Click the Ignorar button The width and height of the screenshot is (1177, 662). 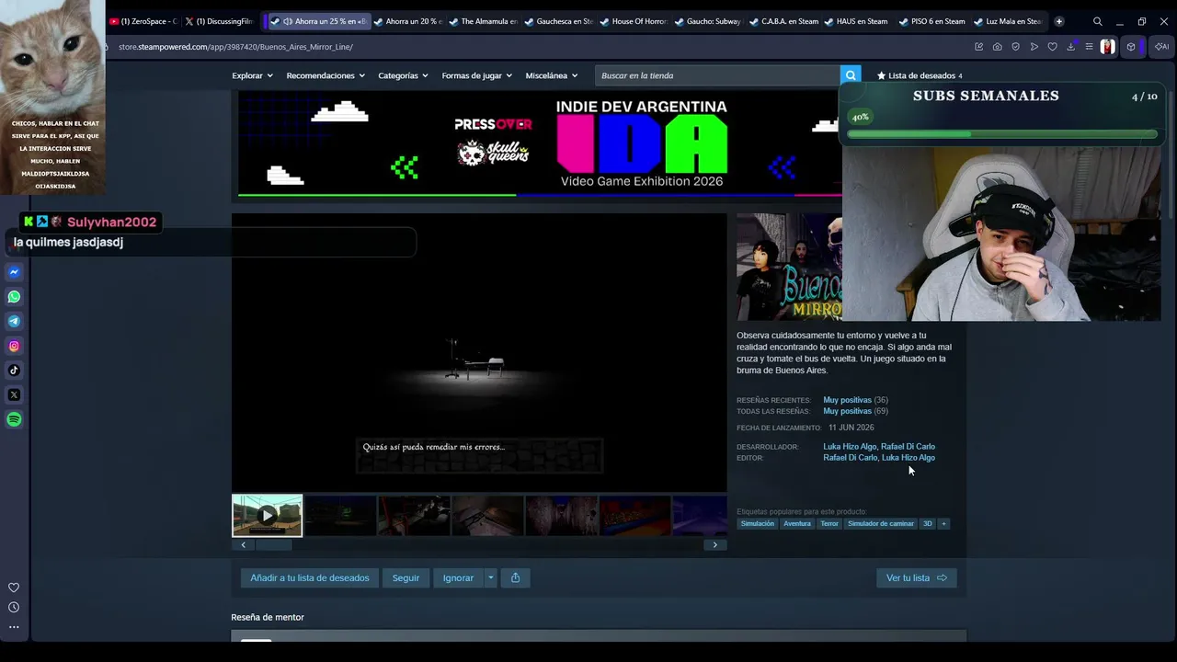(458, 577)
